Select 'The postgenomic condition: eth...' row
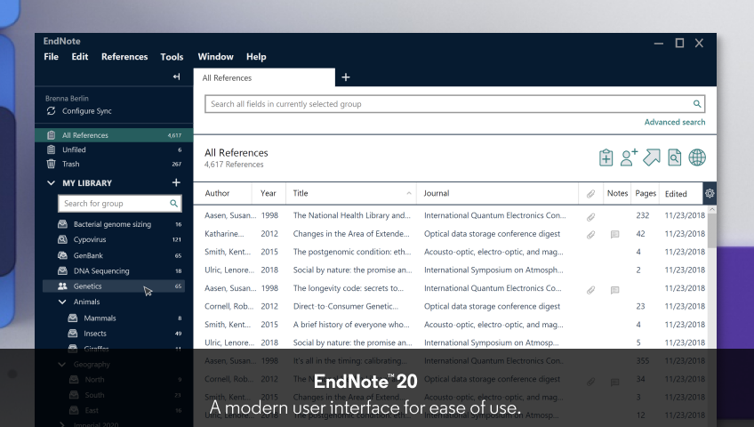 point(451,252)
